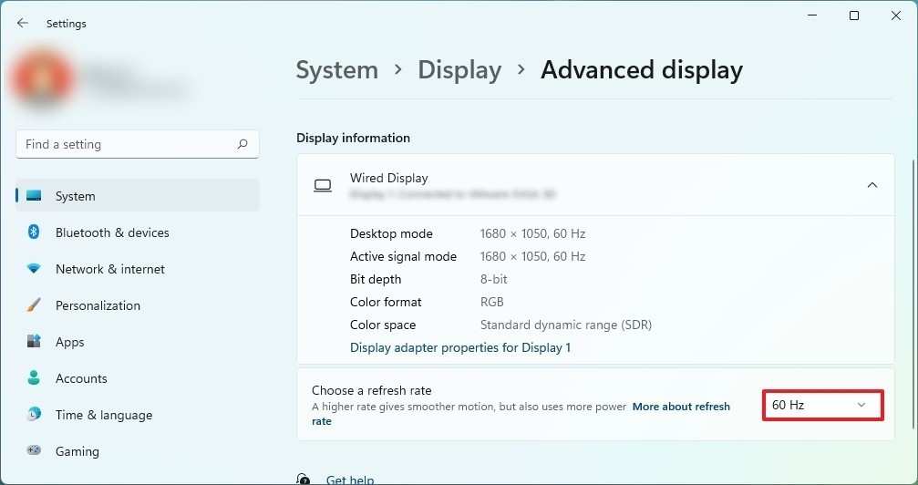Click the Wired Display heading text
Screen dimensions: 918x485
click(x=388, y=178)
